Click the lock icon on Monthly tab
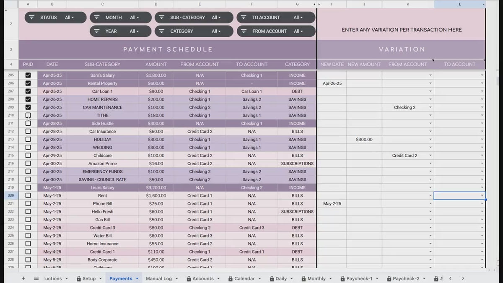The height and width of the screenshot is (283, 503). (304, 278)
